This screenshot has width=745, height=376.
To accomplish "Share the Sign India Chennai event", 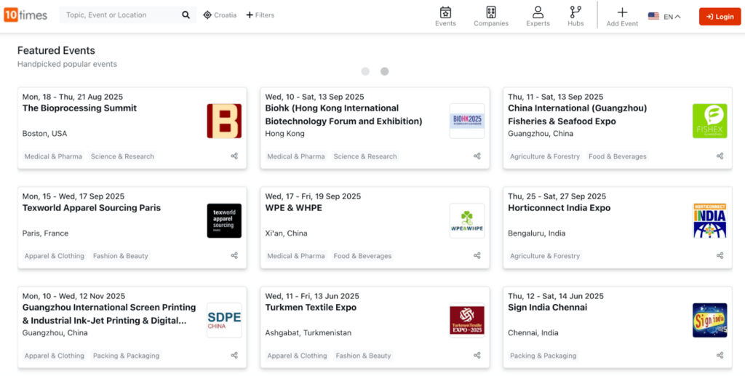I will 720,355.
